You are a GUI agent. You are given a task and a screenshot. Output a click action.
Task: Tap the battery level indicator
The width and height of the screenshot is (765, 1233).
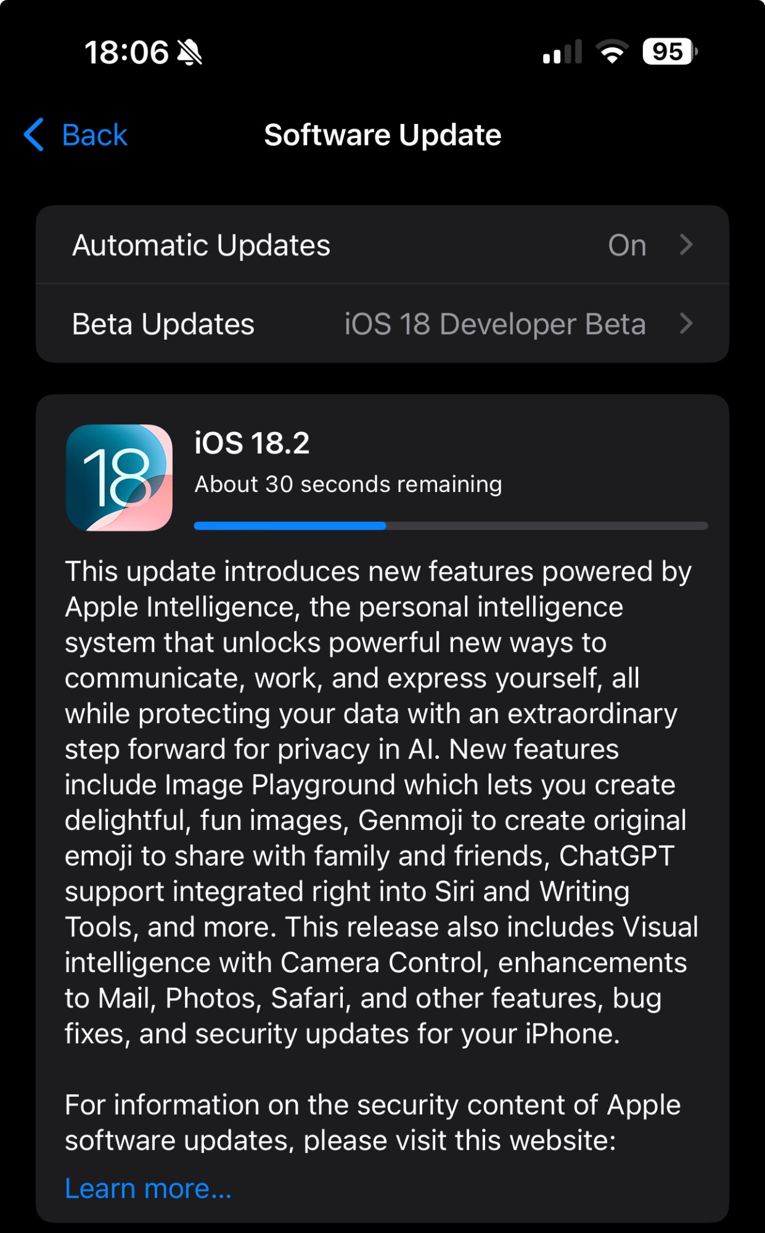click(670, 52)
